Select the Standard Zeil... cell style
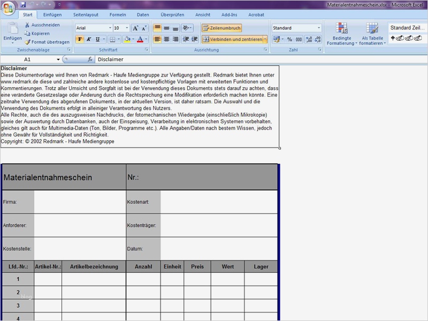 point(407,28)
